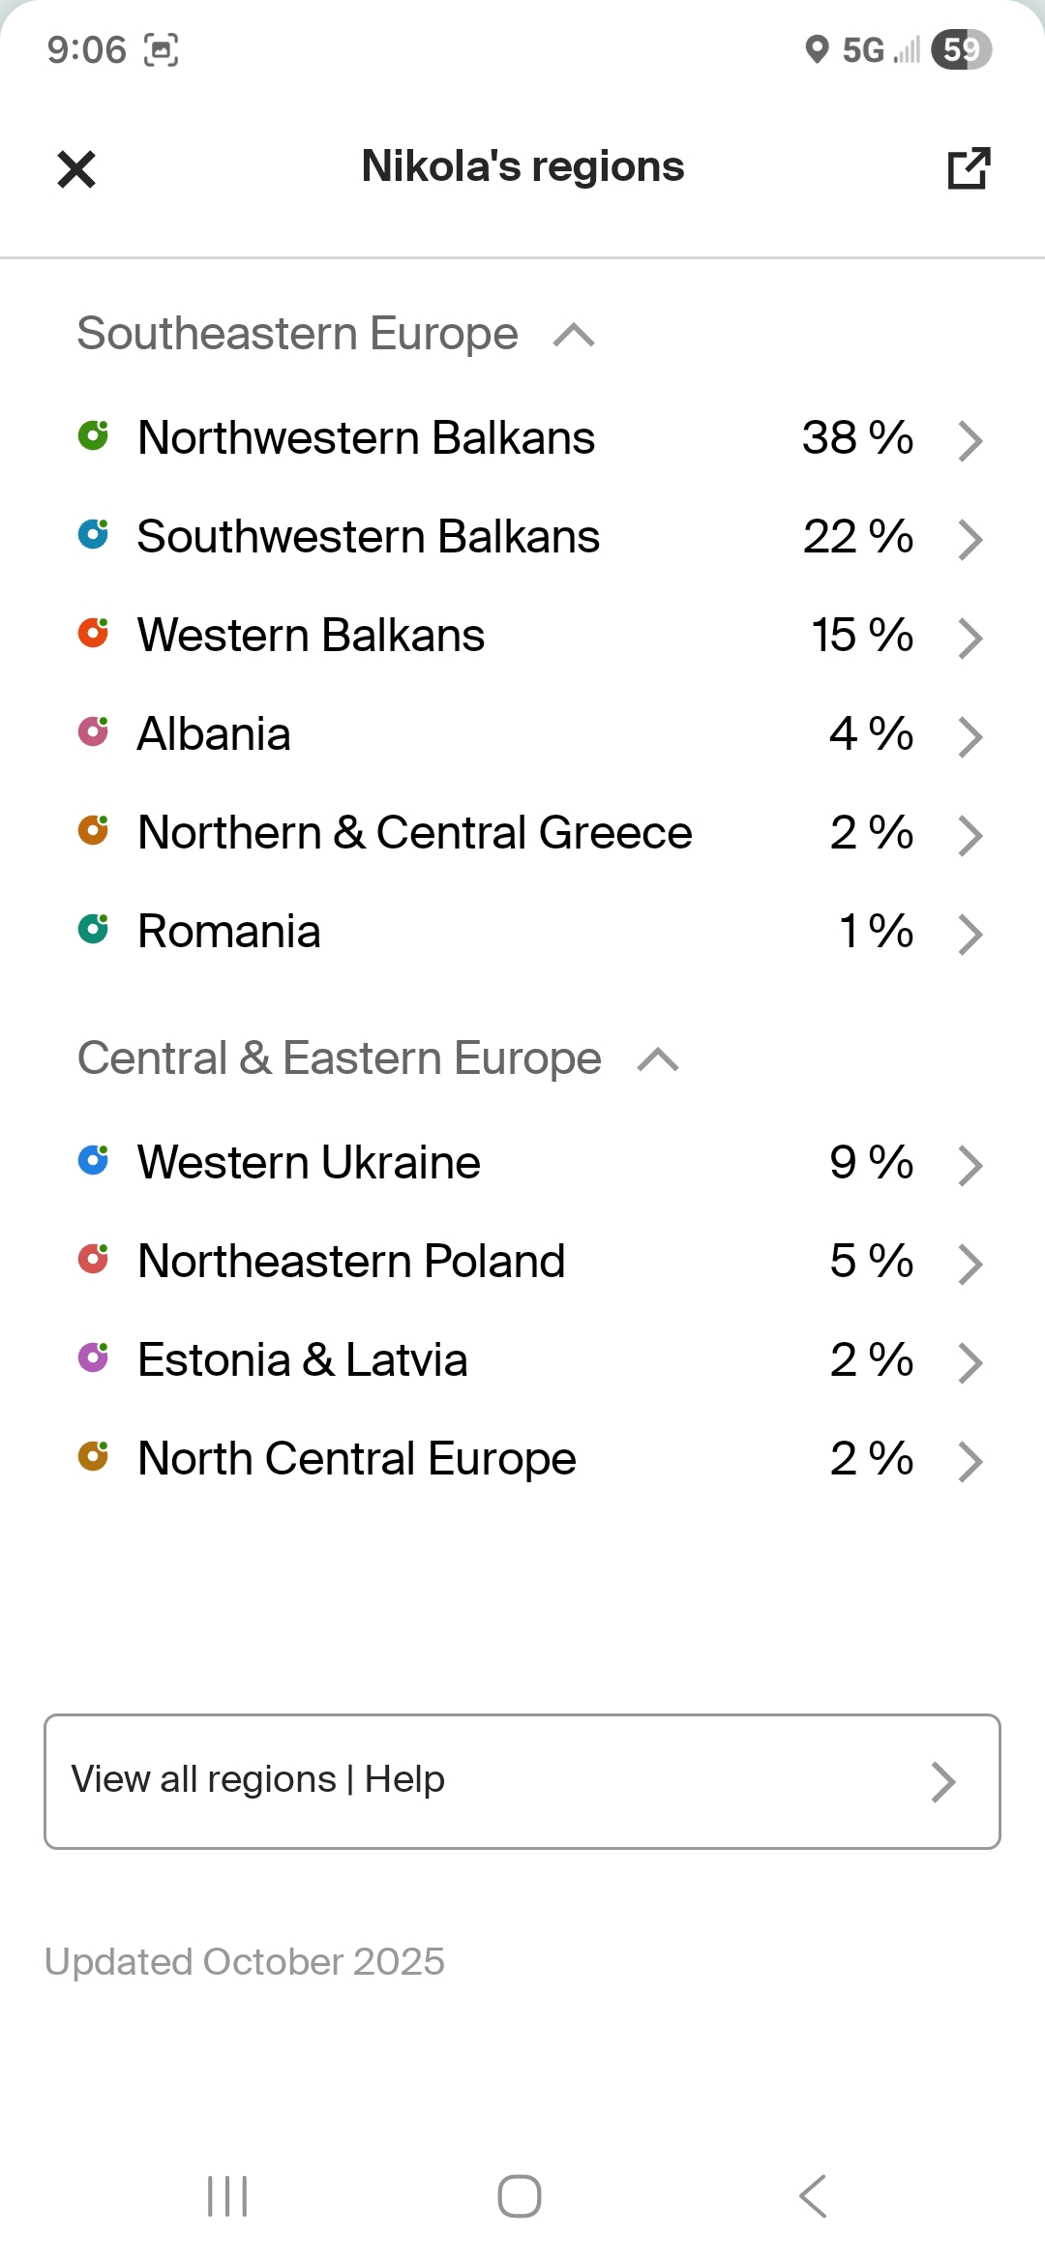This screenshot has height=2264, width=1045.
Task: Collapse the Central & Eastern Europe section
Action: (x=658, y=1060)
